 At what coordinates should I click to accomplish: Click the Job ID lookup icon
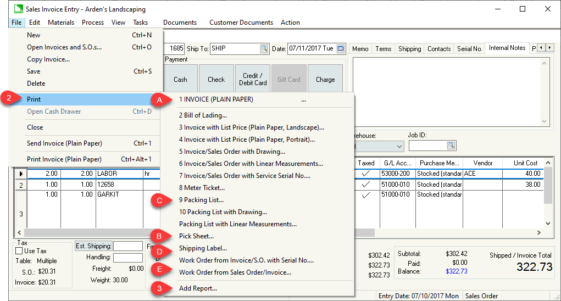click(451, 146)
